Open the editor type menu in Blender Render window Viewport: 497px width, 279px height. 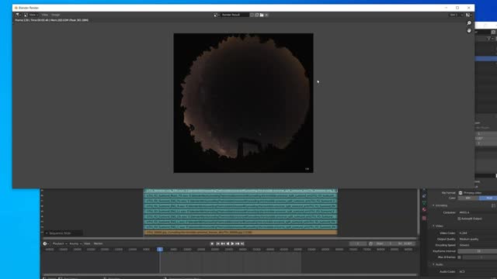coord(18,15)
